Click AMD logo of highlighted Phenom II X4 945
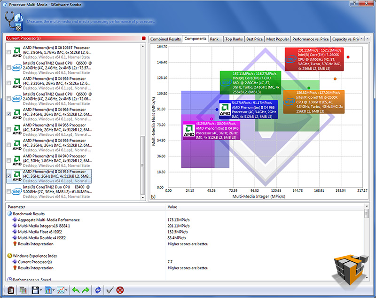This screenshot has height=298, width=376. (x=17, y=176)
